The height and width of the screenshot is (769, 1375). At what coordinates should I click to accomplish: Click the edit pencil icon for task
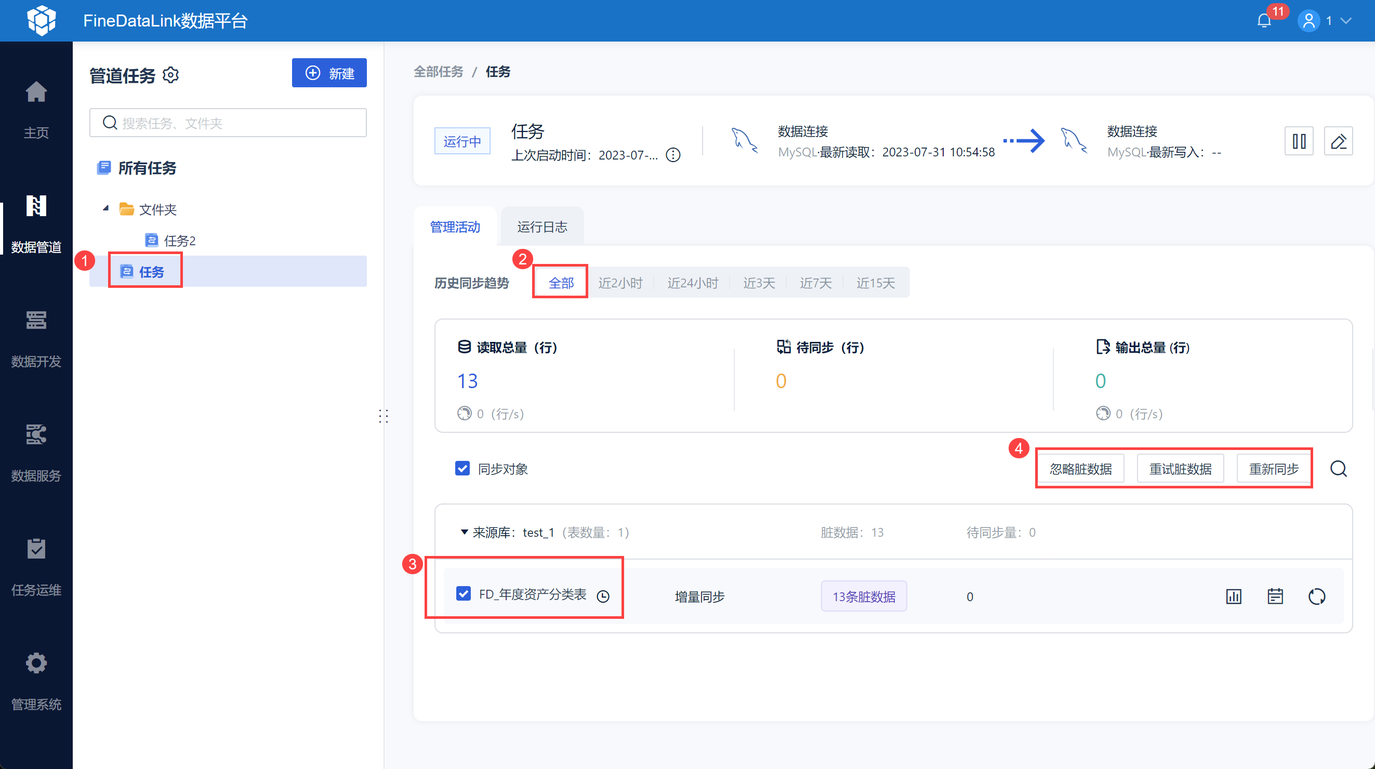1338,141
